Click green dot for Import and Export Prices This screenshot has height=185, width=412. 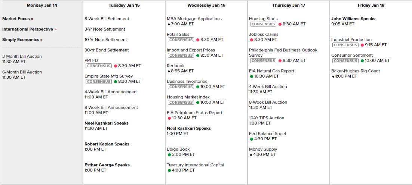pos(197,55)
